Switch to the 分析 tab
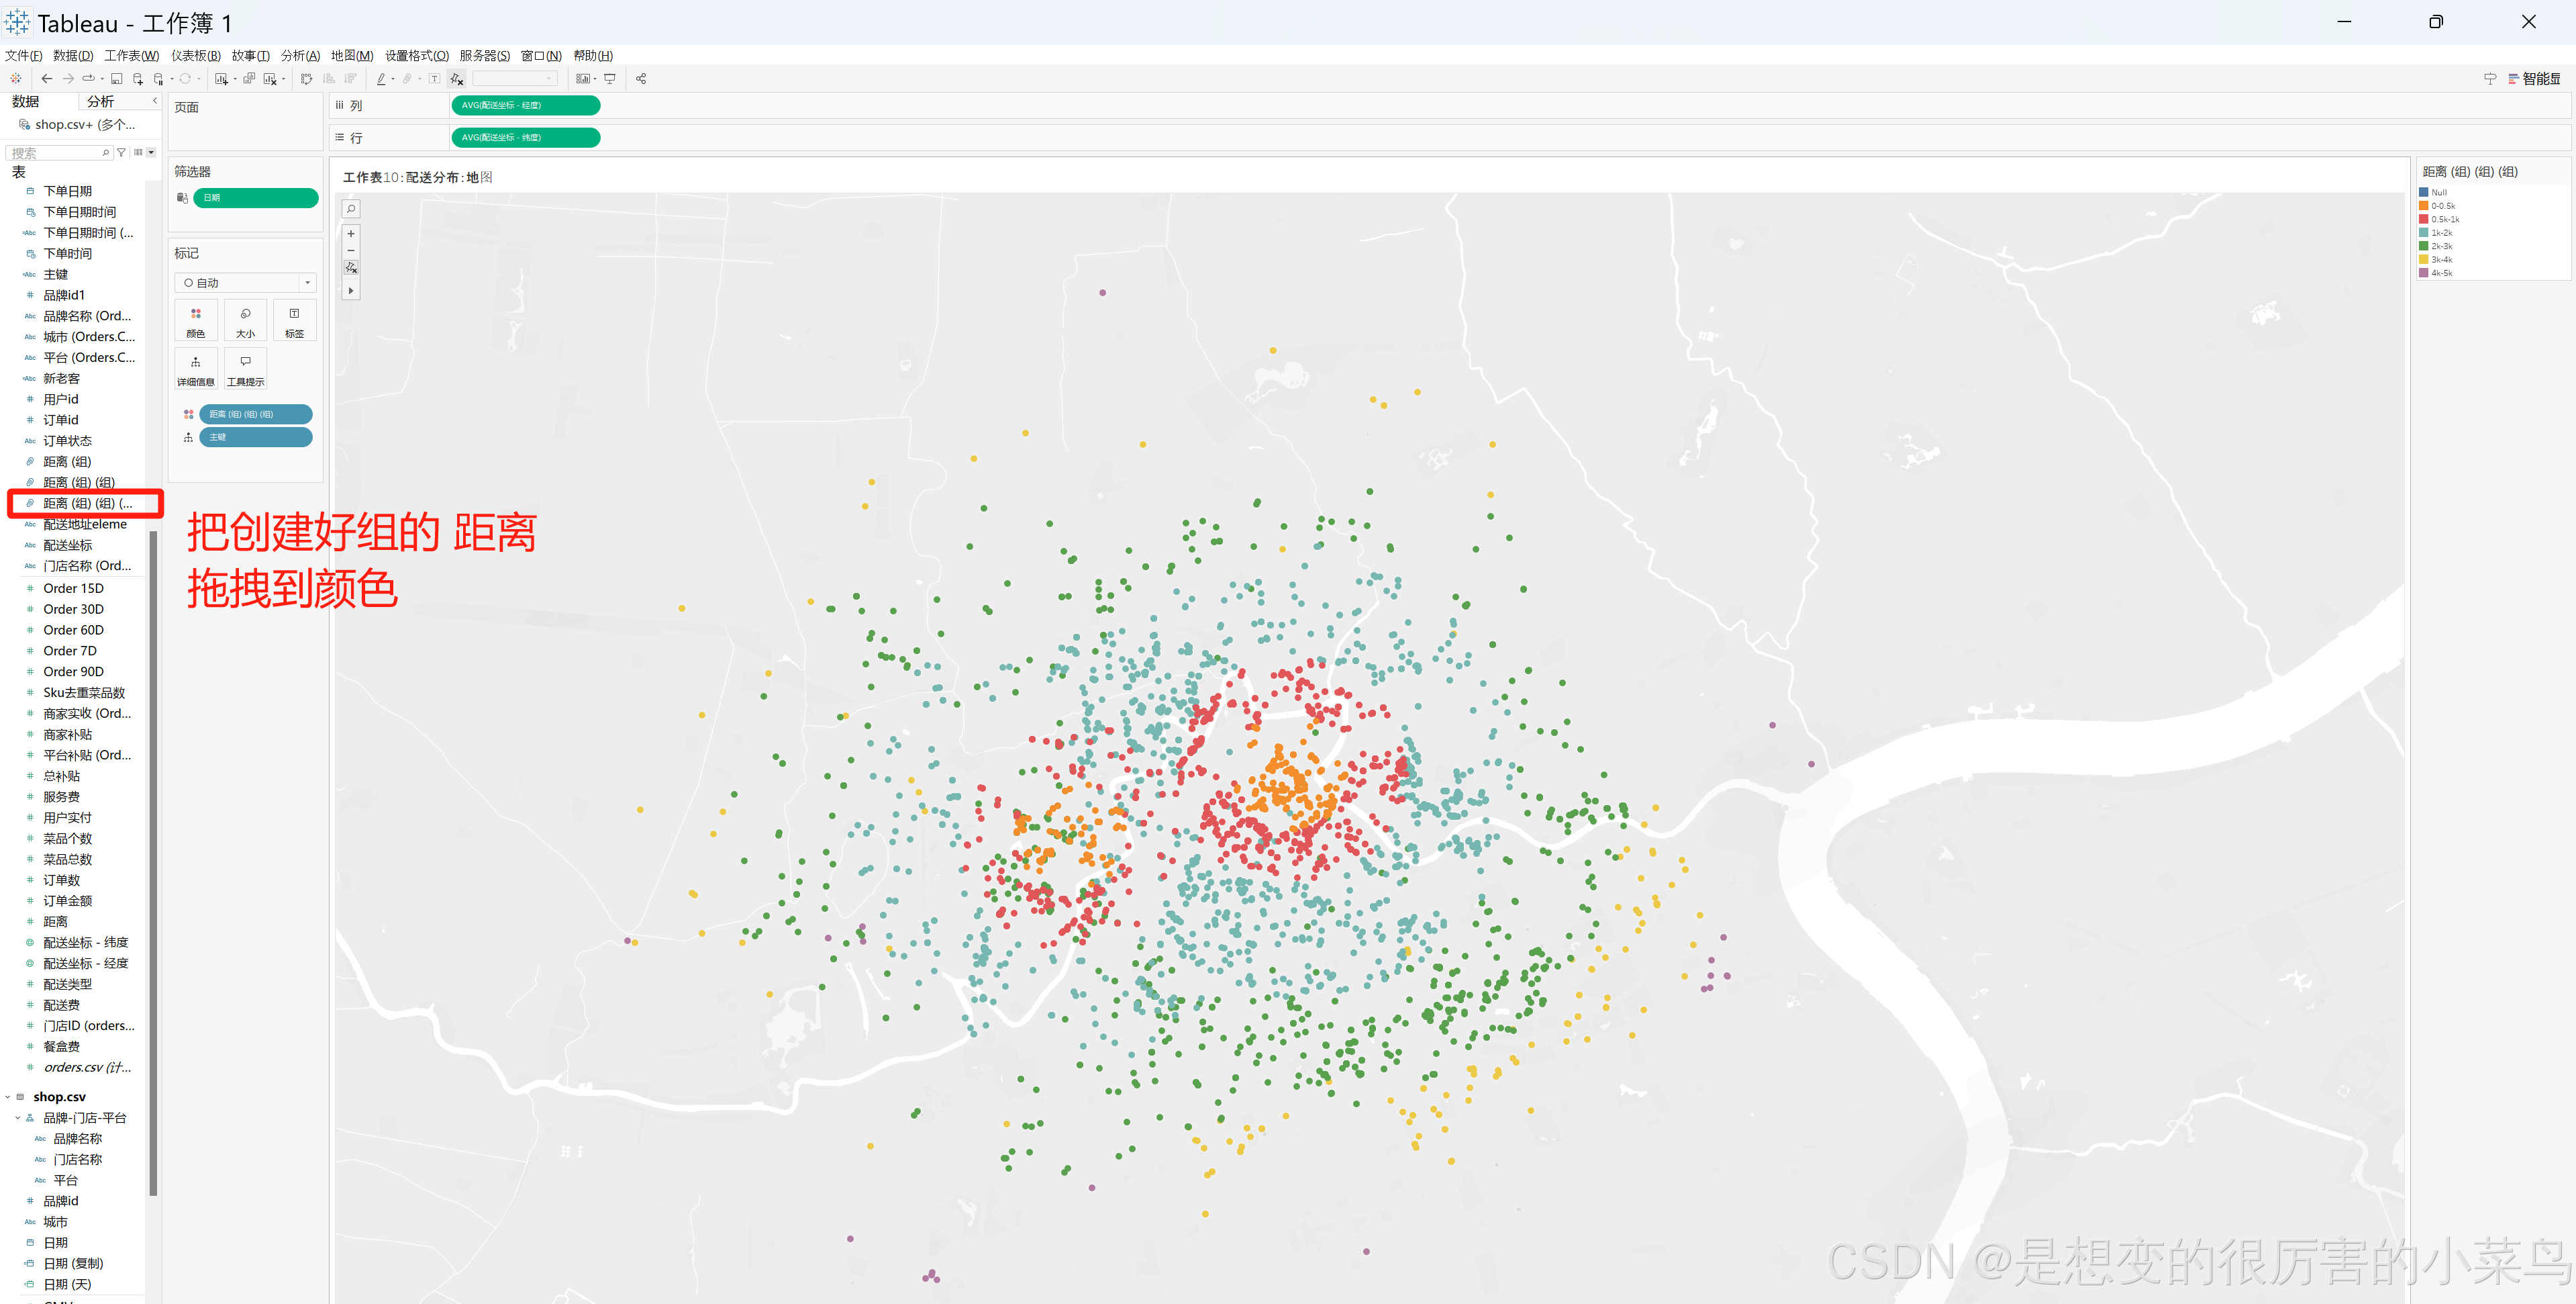Viewport: 2576px width, 1304px height. 100,102
